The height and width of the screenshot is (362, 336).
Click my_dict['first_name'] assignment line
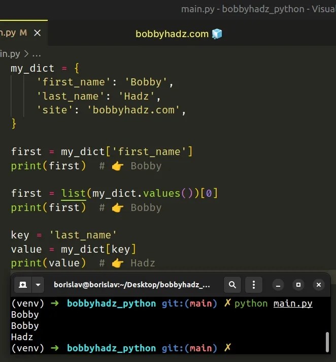click(x=102, y=152)
